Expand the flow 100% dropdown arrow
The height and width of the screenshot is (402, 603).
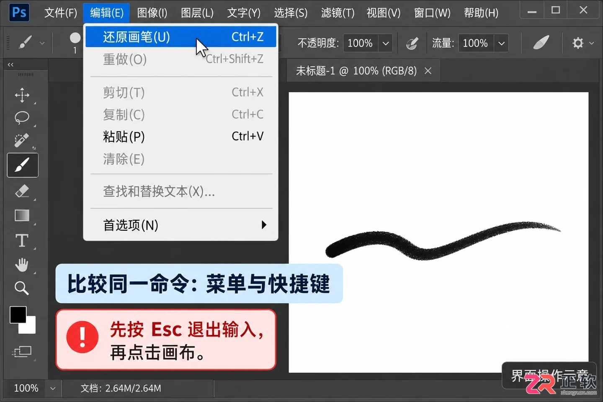(501, 43)
